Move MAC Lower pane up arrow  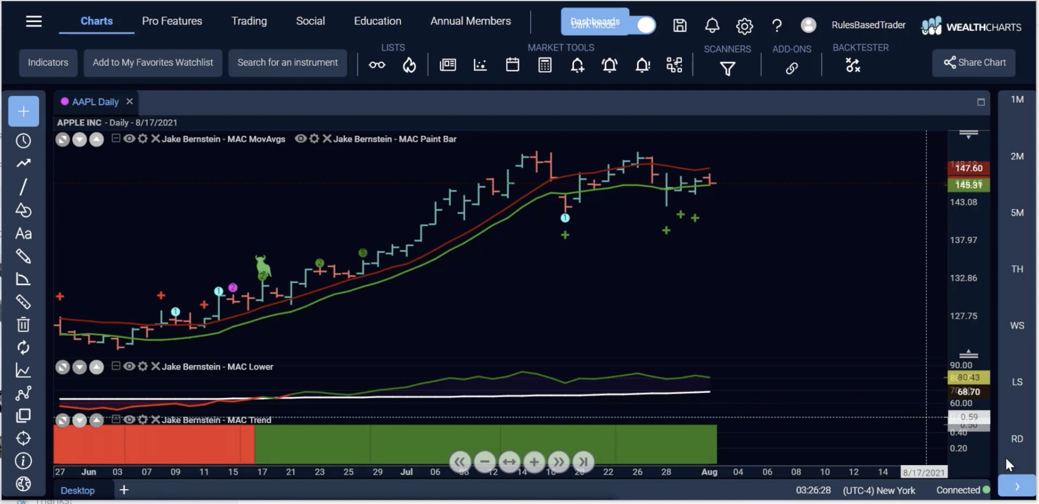click(x=96, y=367)
